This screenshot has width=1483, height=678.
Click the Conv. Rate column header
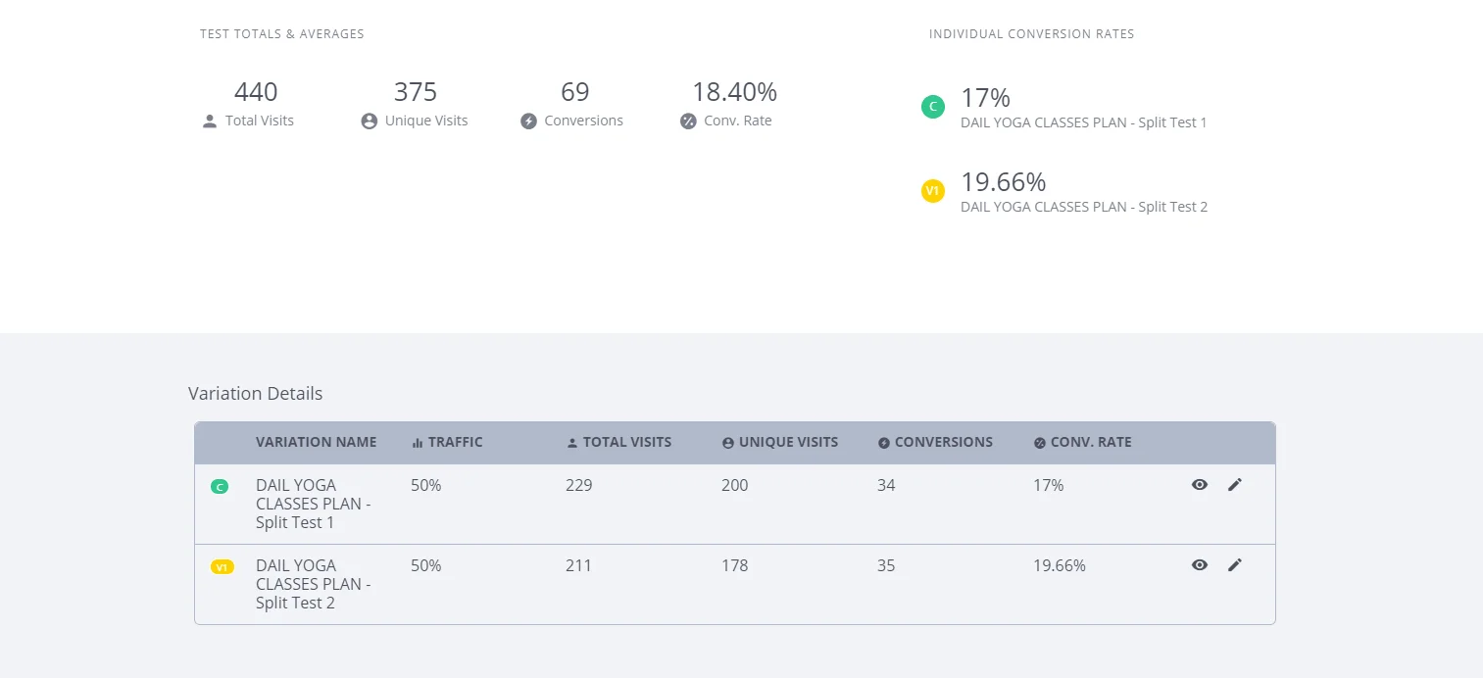point(1082,443)
